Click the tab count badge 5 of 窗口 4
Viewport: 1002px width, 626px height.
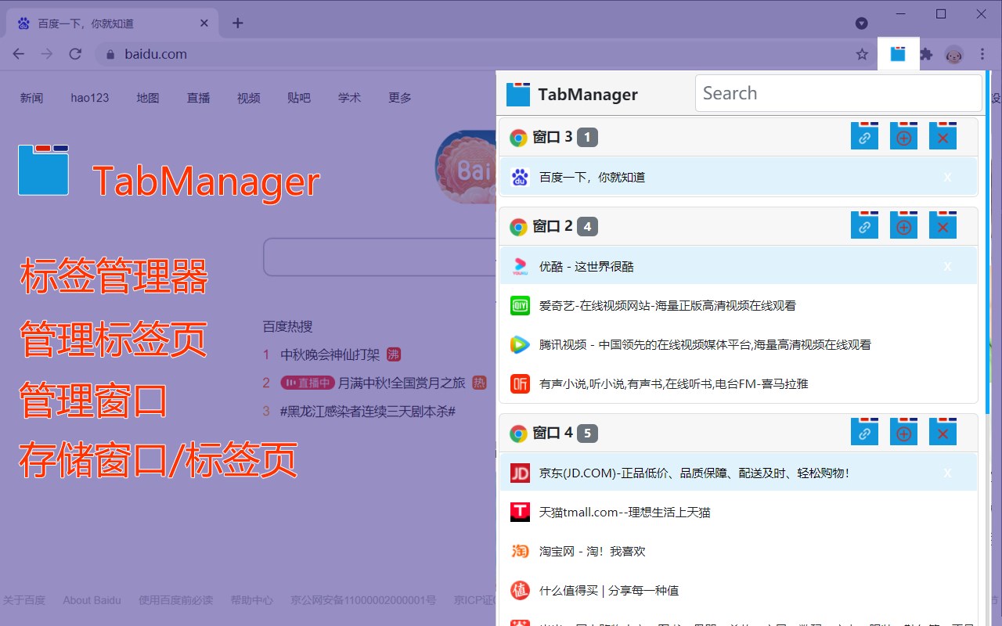coord(587,434)
